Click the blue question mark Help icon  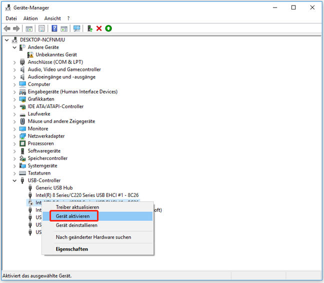(54, 28)
